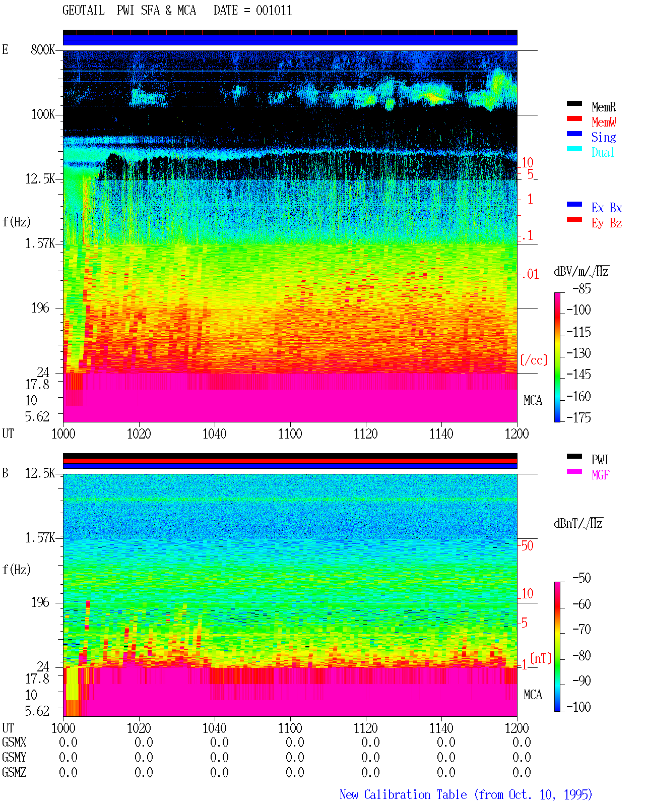This screenshot has width=645, height=803.
Task: Click the -80 value on the dBnT scale
Action: tap(582, 655)
